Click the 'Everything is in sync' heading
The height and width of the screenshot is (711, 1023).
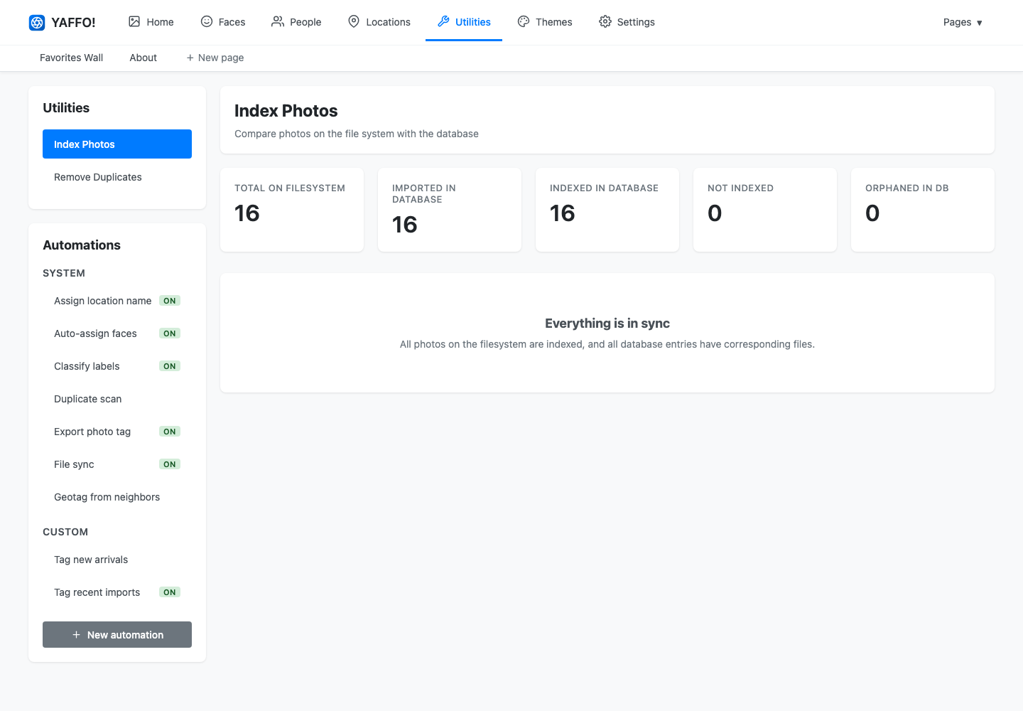click(607, 324)
